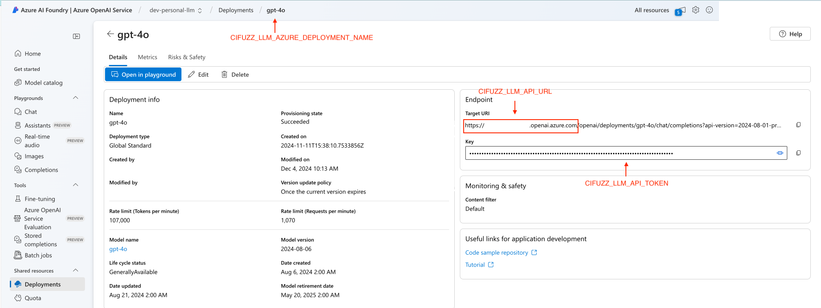Collapse the Shared resources section
The image size is (821, 308).
(76, 270)
